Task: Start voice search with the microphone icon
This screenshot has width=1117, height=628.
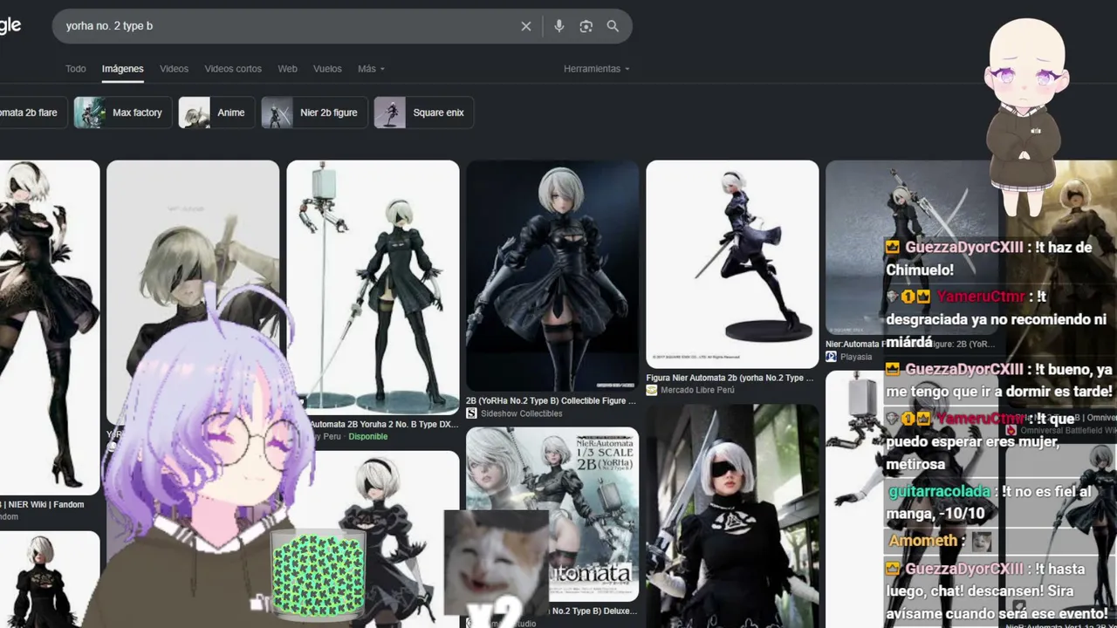Action: click(559, 26)
